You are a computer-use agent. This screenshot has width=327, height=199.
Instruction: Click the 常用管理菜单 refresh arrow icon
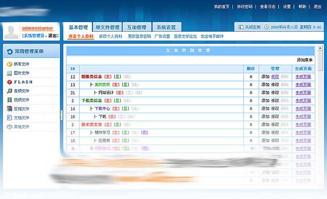[10, 51]
